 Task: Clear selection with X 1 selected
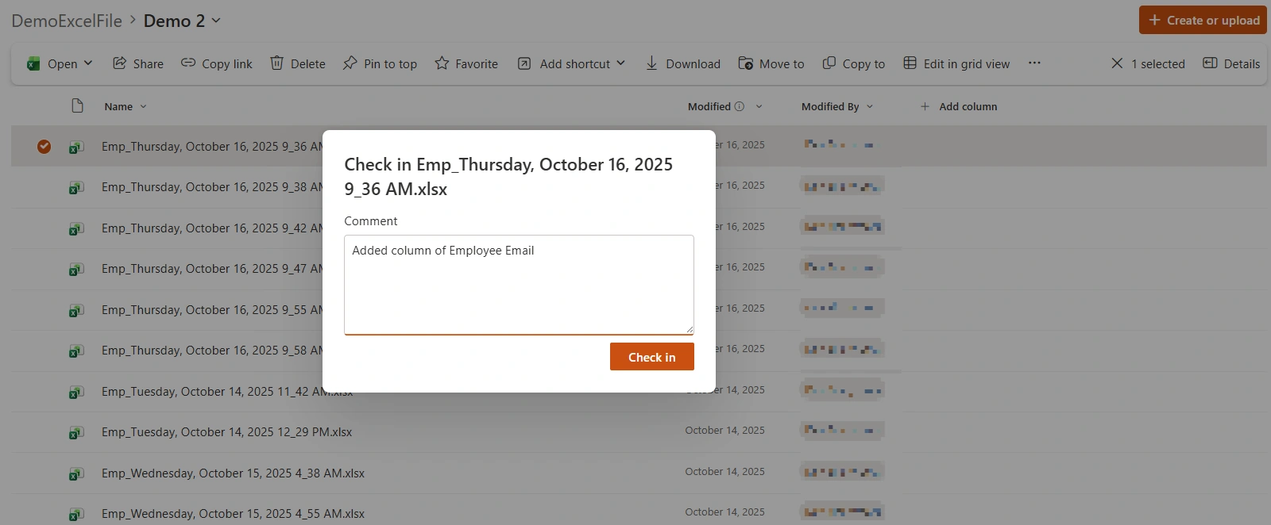tap(1148, 63)
